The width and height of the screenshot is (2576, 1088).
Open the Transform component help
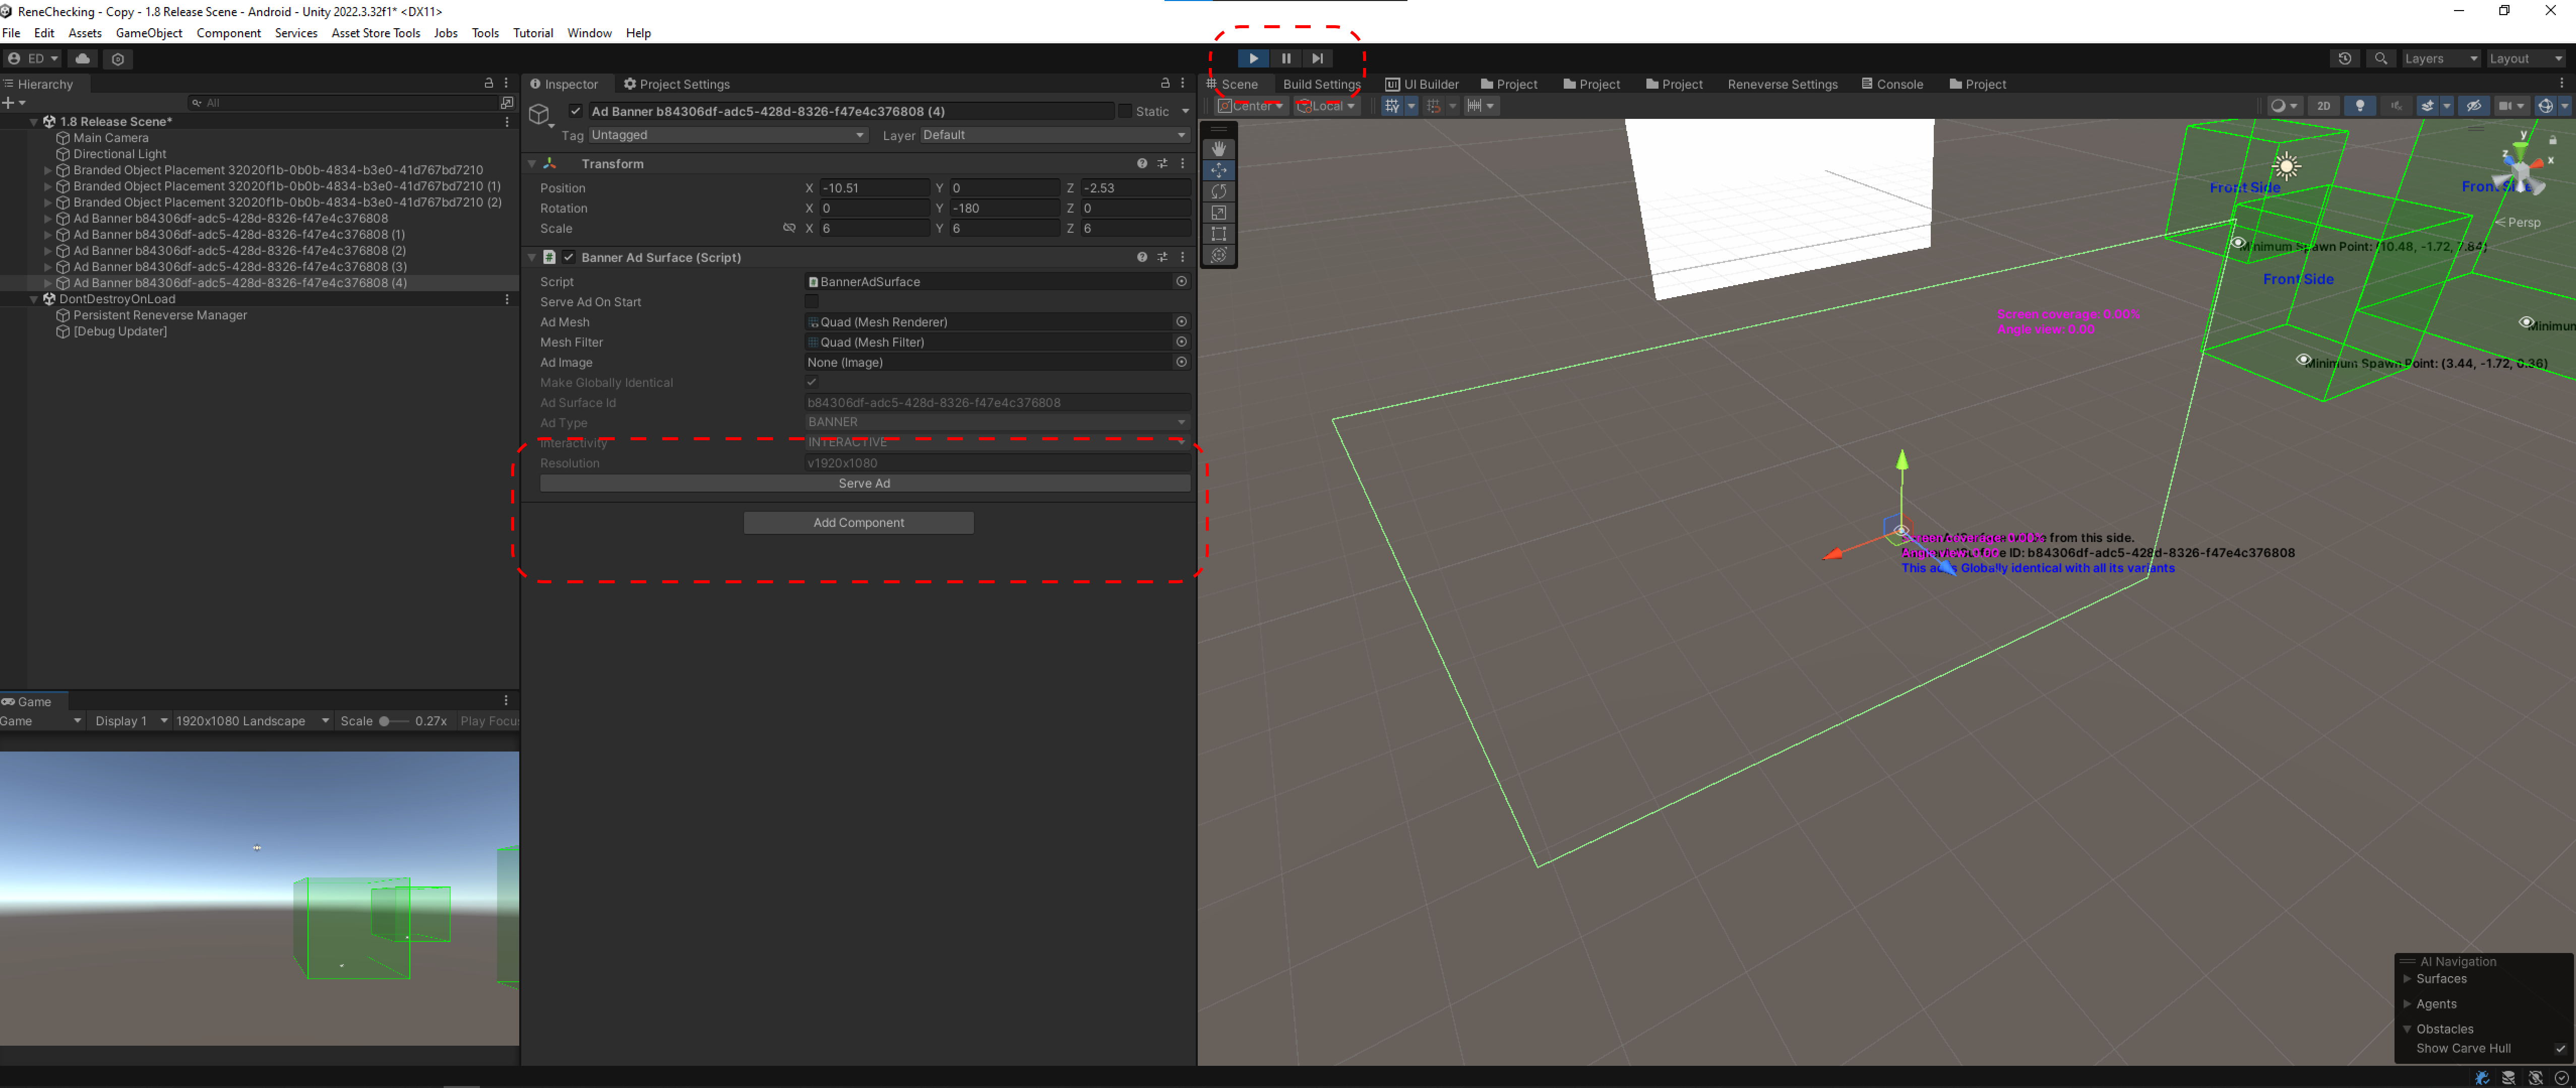pos(1141,163)
